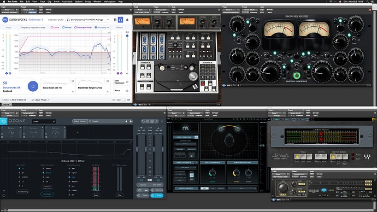This screenshot has width=377, height=212.
Task: Switch Sonarworks to headphone calibration mode icon
Action: coord(120,20)
